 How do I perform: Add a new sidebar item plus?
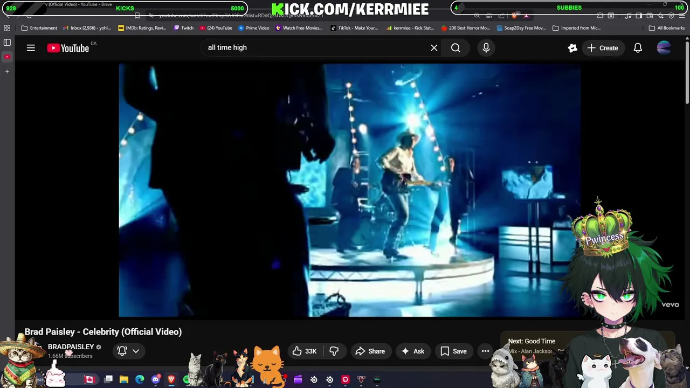tap(7, 71)
